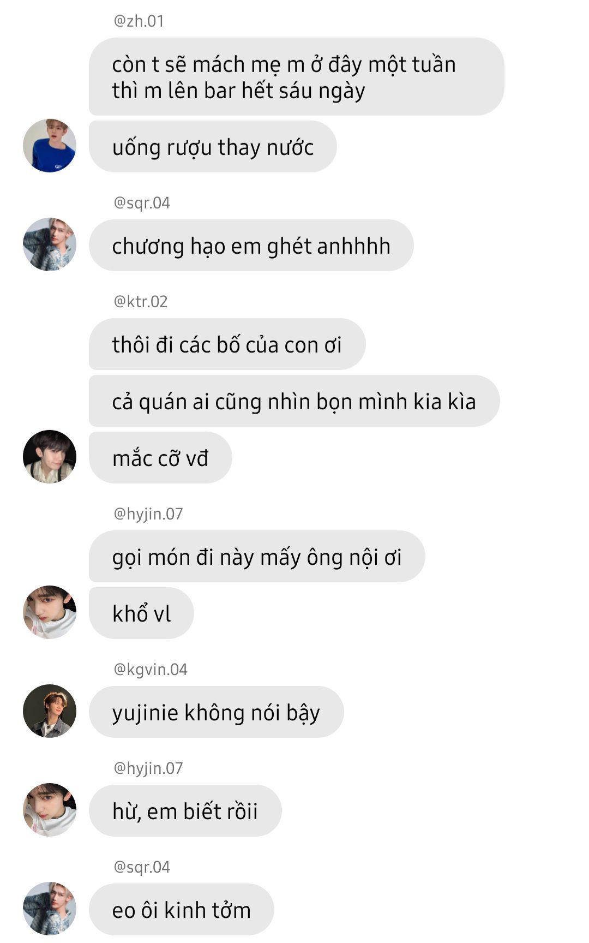Select the 'hừ, em biết rồii' message

pos(185,811)
